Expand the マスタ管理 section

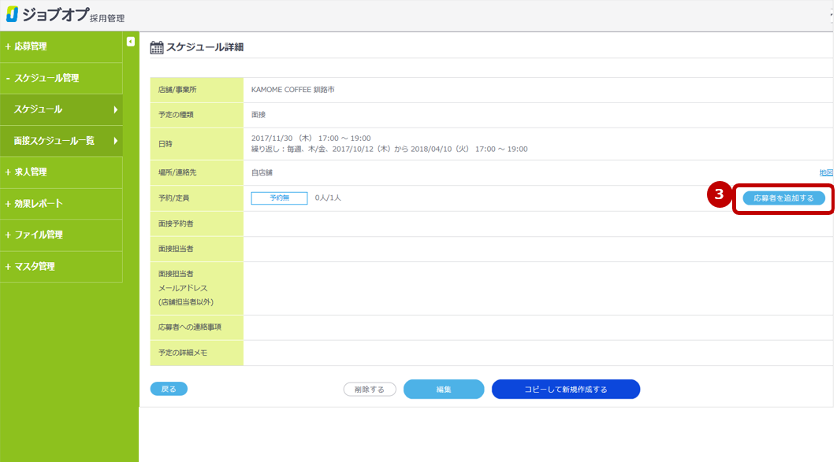click(30, 267)
